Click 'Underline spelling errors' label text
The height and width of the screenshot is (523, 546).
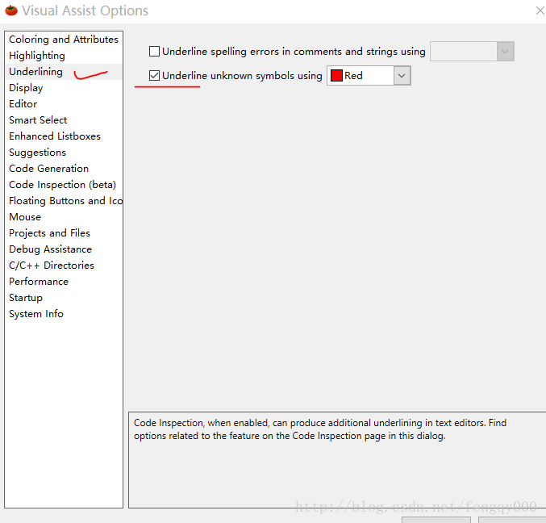coord(294,52)
